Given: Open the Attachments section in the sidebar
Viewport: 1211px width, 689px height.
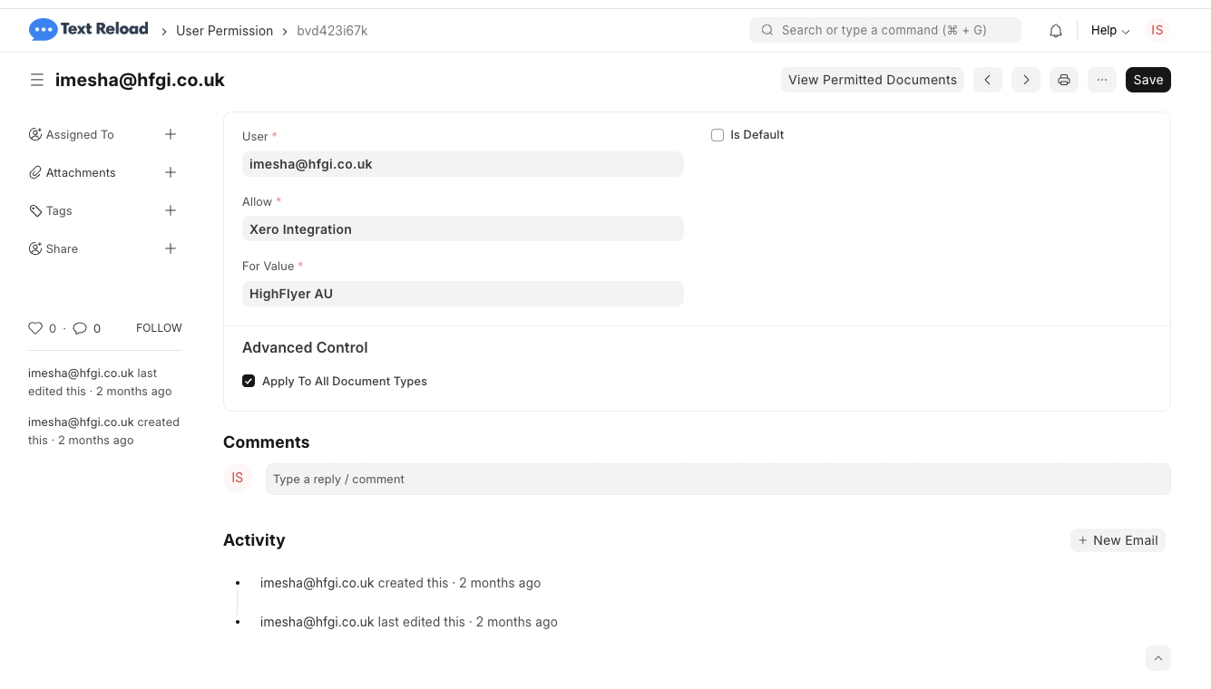Looking at the screenshot, I should (81, 172).
